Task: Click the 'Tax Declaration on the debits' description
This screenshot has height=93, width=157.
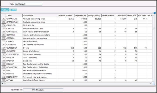Action: (x=36, y=64)
